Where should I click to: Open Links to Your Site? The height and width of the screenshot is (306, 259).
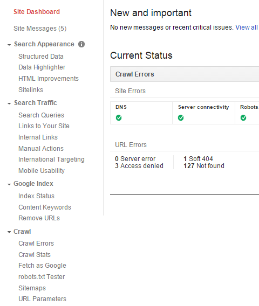coord(44,126)
